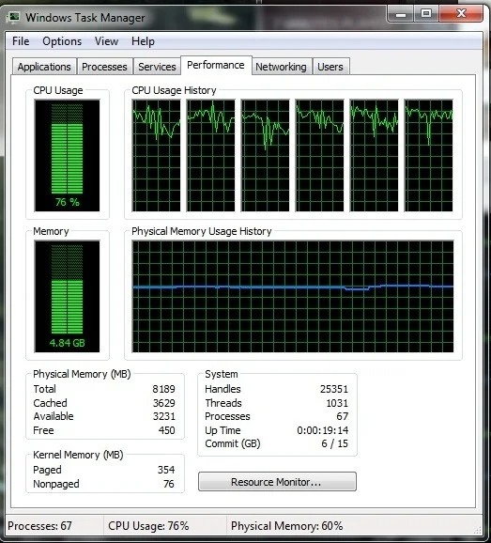
Task: Maximize the Task Manager window
Action: click(x=426, y=14)
